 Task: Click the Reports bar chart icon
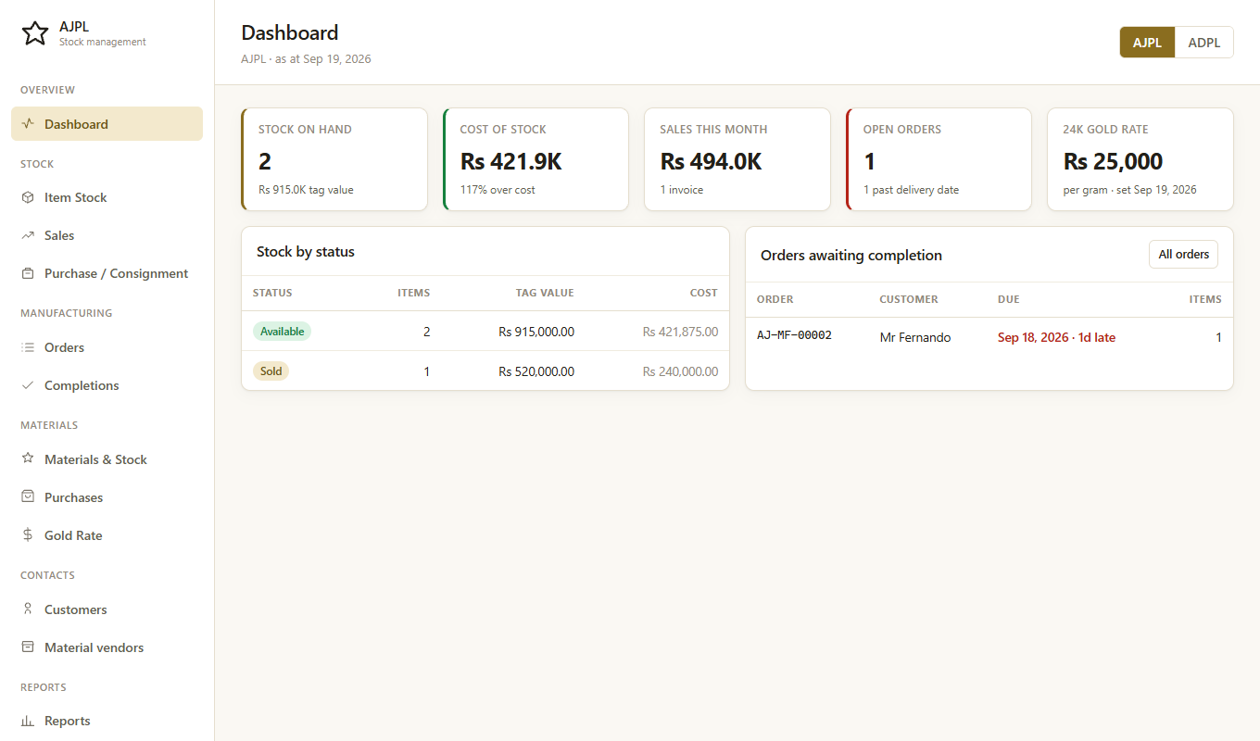pyautogui.click(x=28, y=721)
